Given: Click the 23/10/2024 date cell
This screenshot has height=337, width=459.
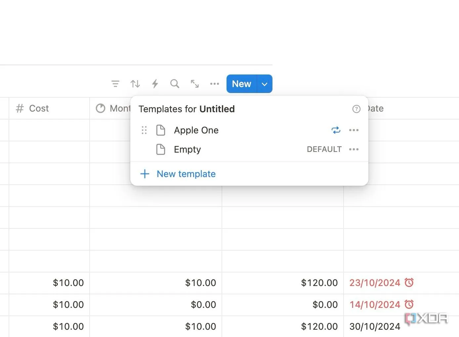Looking at the screenshot, I should pos(375,283).
